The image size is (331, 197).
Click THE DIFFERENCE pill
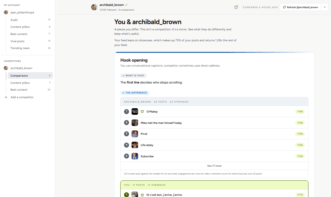[135, 93]
